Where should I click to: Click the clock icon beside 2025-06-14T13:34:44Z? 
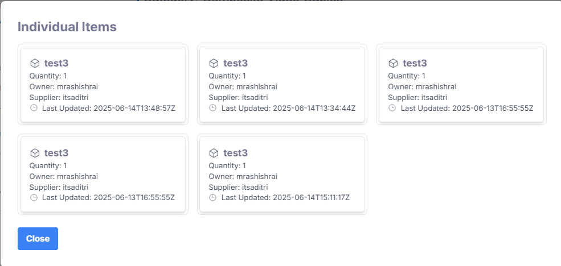pos(213,108)
